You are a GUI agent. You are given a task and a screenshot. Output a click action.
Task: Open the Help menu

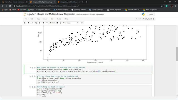(66, 19)
